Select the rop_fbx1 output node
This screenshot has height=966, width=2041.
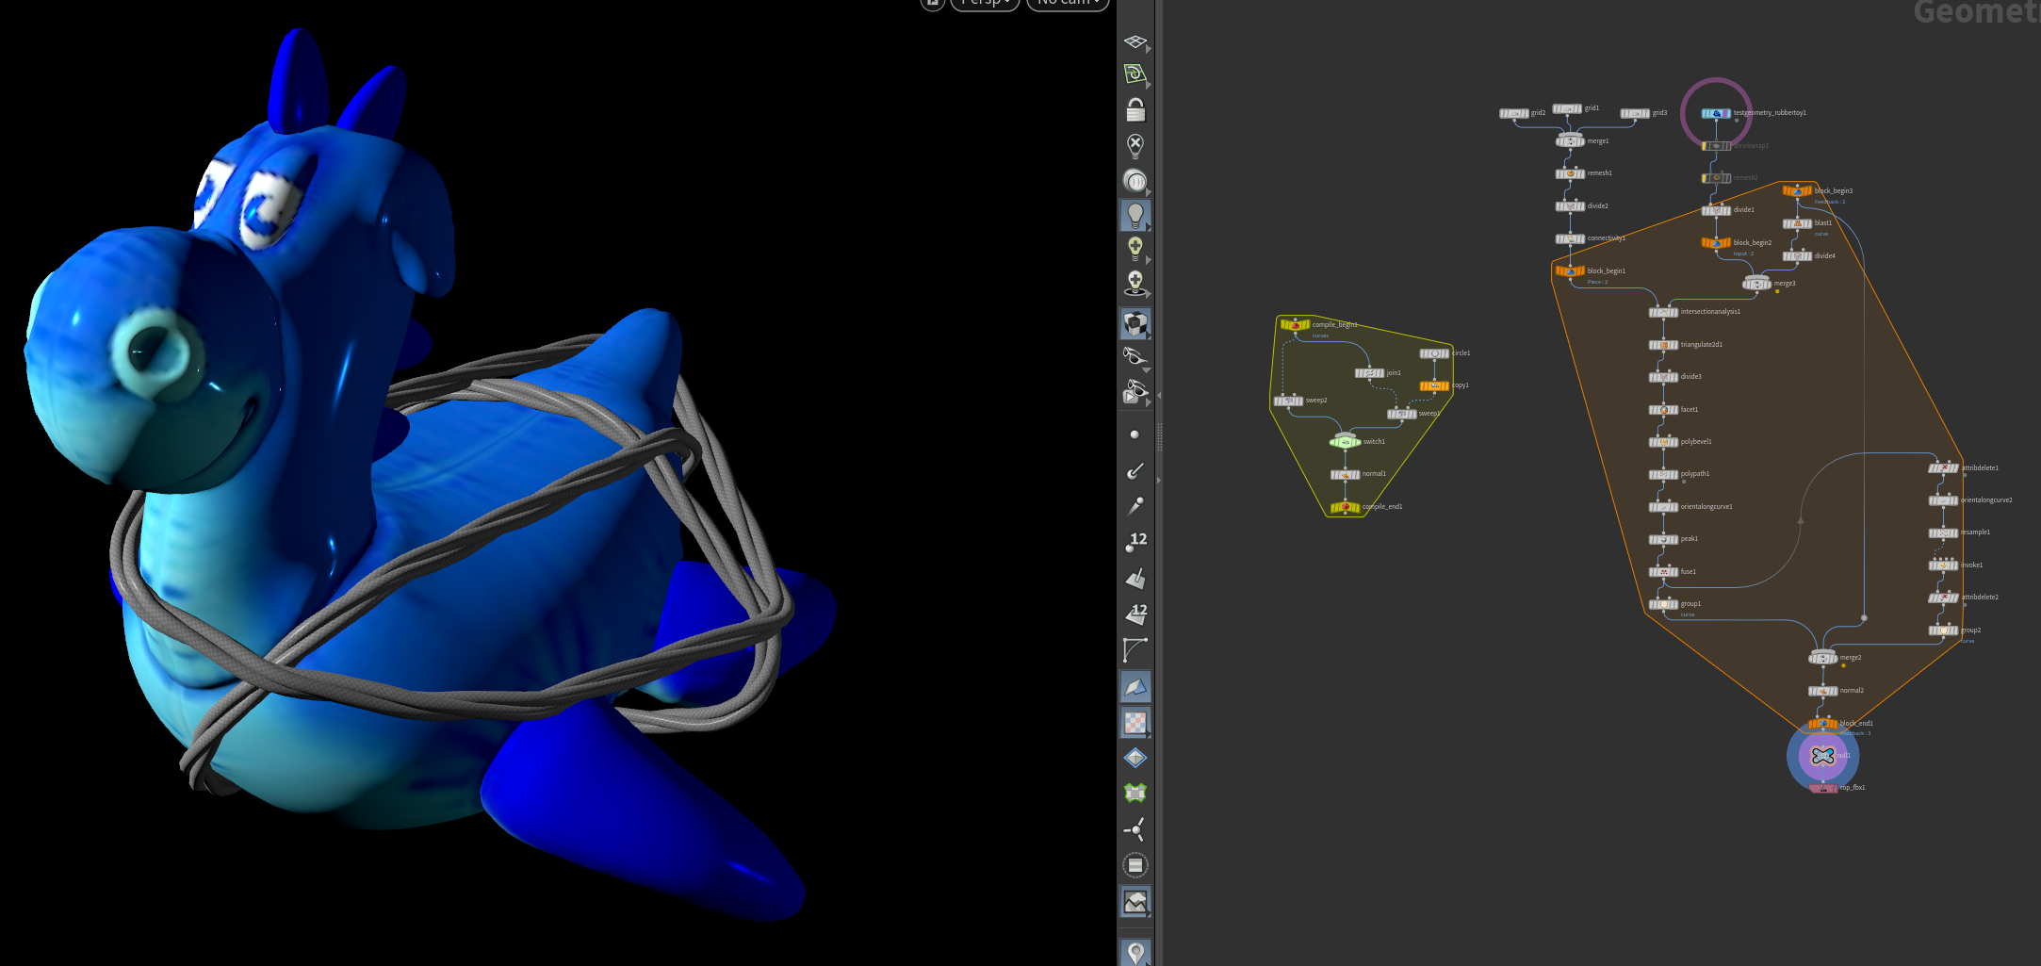[1822, 789]
